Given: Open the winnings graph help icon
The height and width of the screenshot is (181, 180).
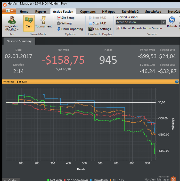Looking at the screenshot, I should click(x=177, y=82).
